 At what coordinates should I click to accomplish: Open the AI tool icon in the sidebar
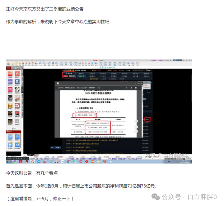17,145
